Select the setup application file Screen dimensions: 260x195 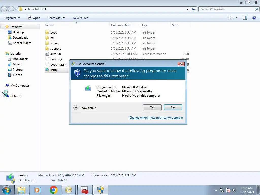click(x=54, y=70)
